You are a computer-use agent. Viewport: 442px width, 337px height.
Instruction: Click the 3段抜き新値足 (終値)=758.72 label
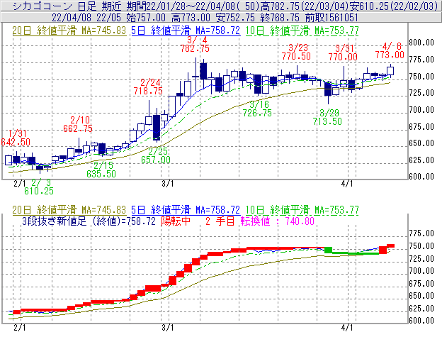click(89, 221)
